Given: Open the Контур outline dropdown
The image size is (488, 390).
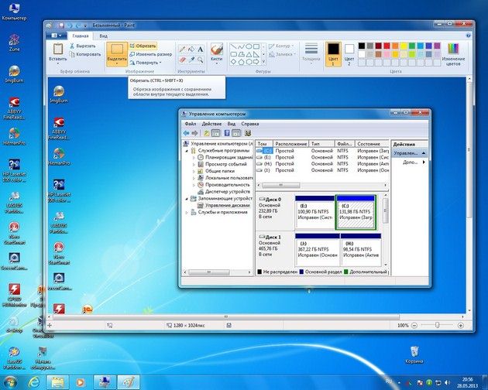Looking at the screenshot, I should pos(281,46).
